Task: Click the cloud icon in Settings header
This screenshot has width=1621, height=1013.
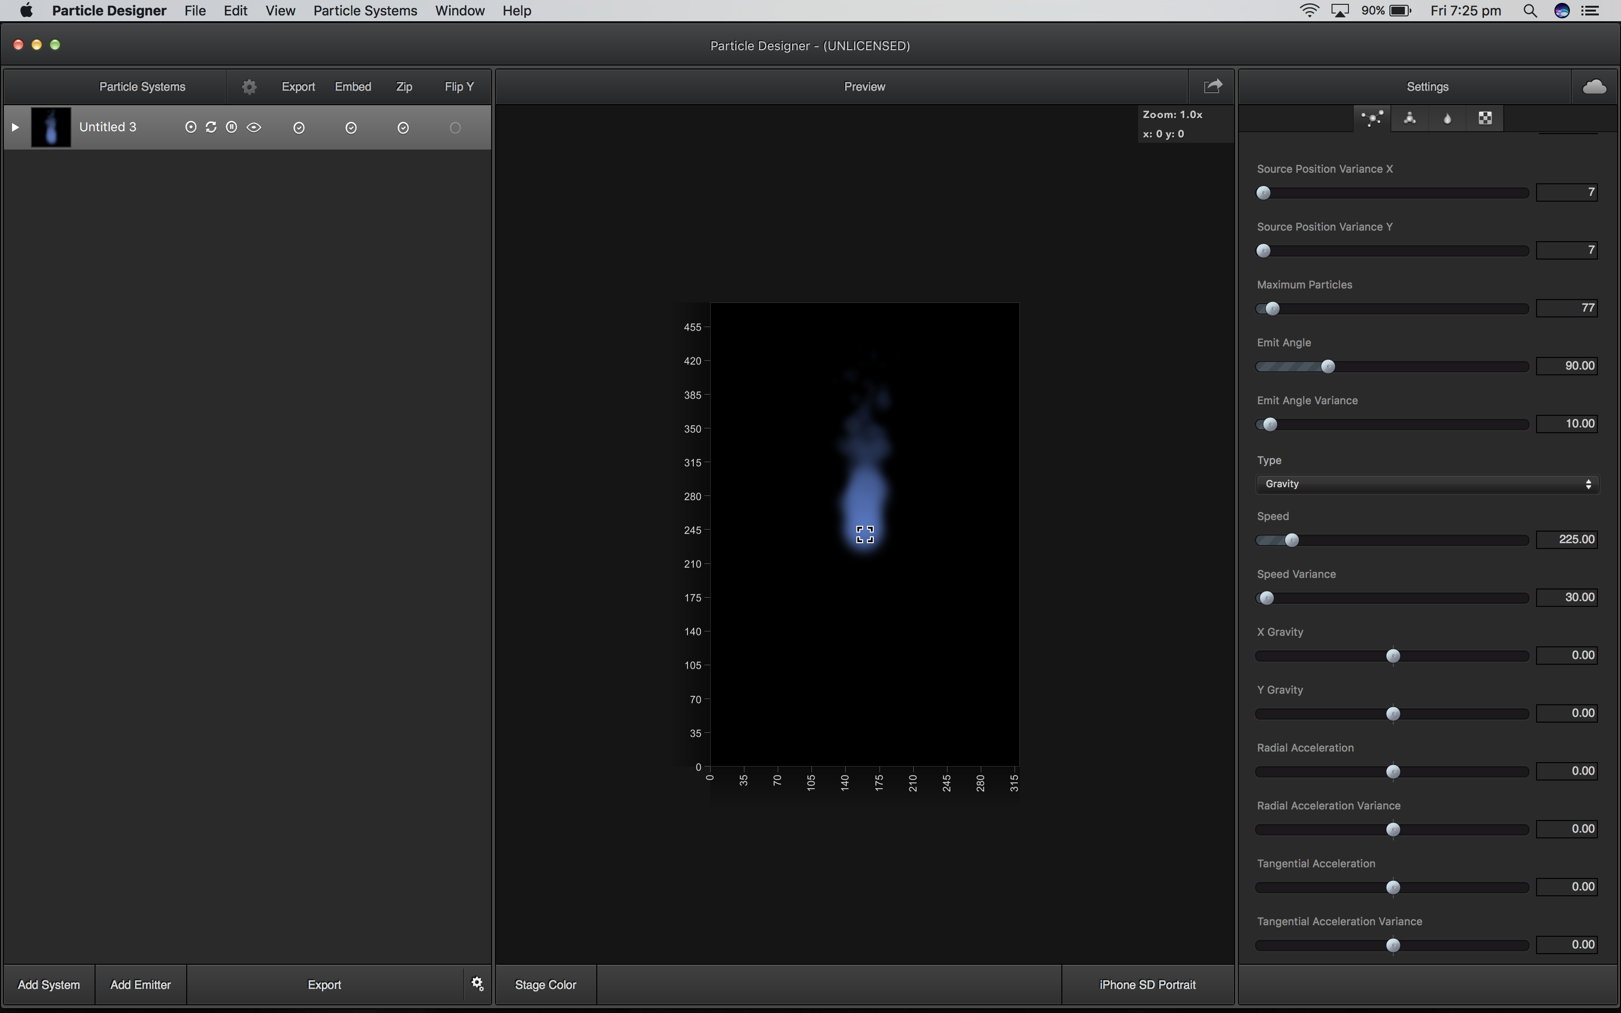Action: 1594,86
